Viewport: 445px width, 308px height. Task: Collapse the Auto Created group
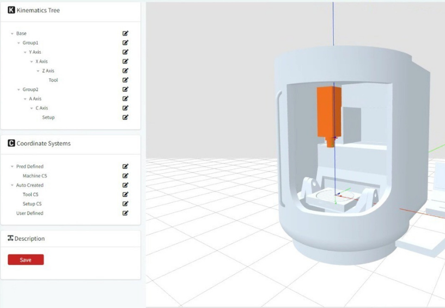point(12,186)
